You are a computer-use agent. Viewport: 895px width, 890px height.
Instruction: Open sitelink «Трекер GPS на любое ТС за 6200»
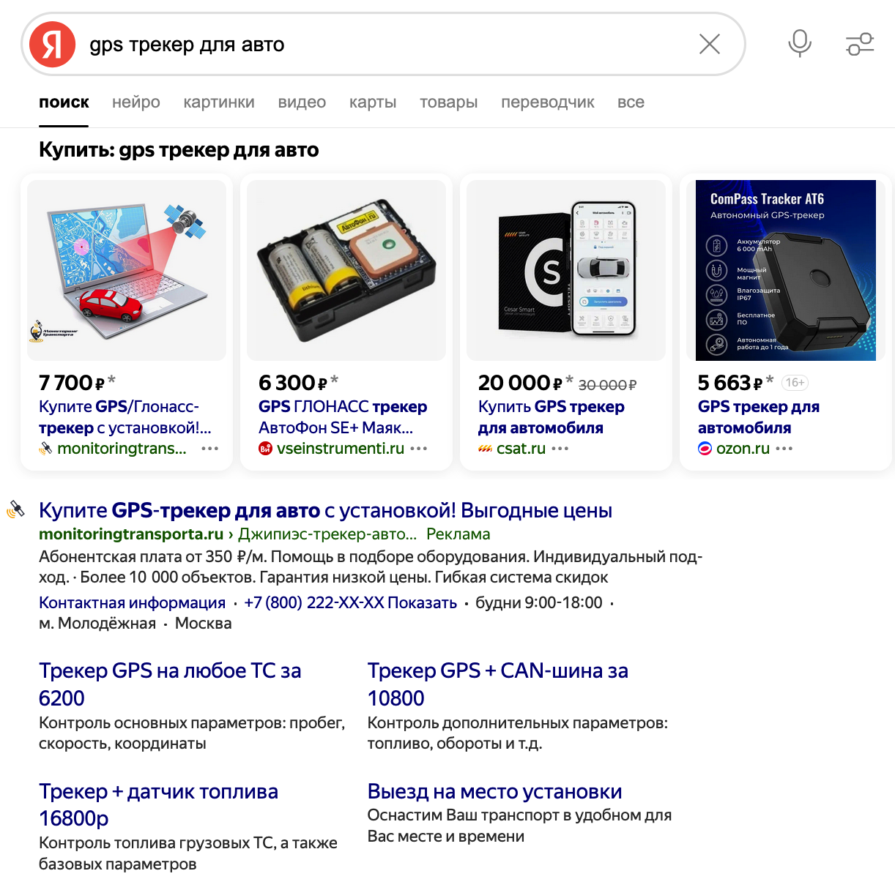point(170,684)
